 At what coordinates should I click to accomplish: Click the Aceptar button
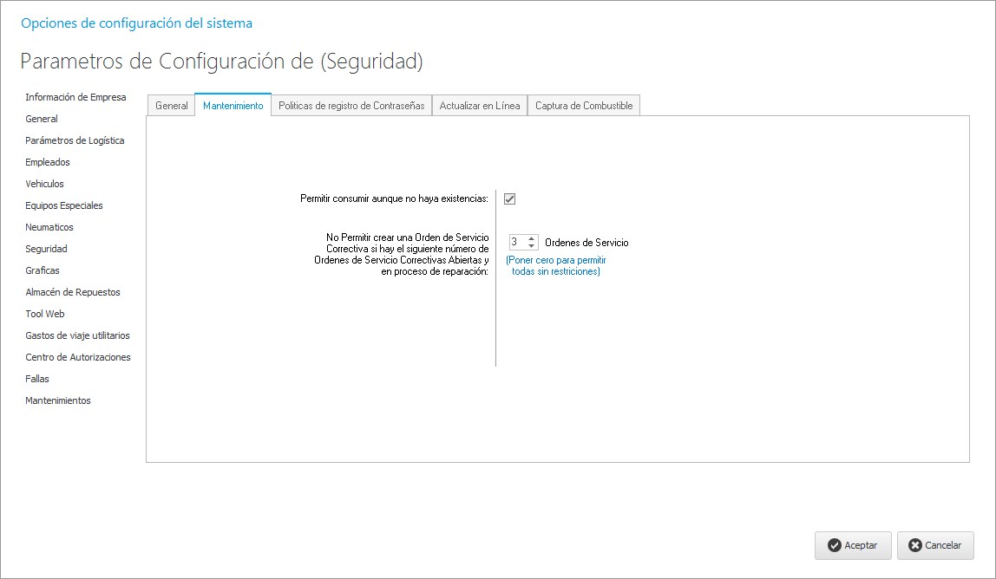point(852,545)
